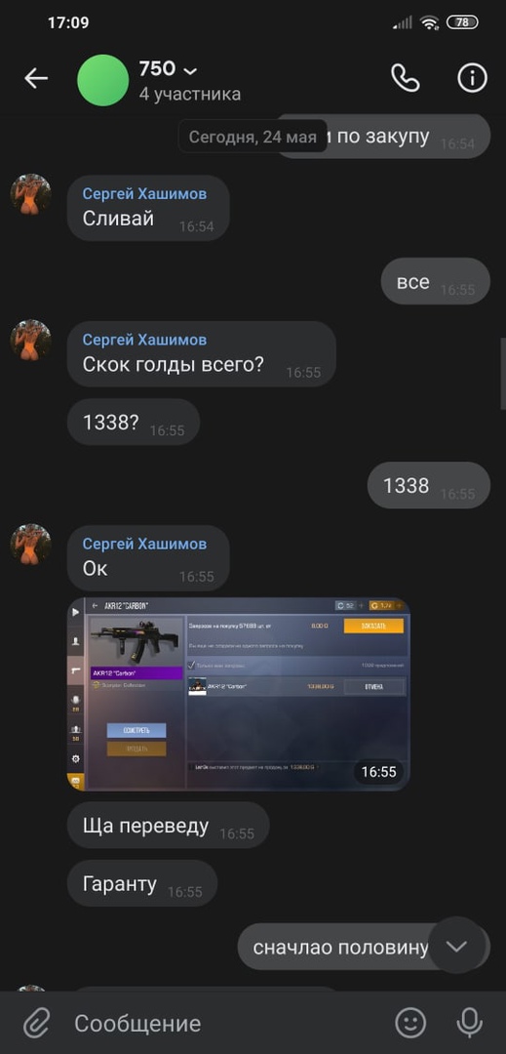Image resolution: width=506 pixels, height=1054 pixels.
Task: Tap the back arrow icon
Action: pyautogui.click(x=35, y=79)
